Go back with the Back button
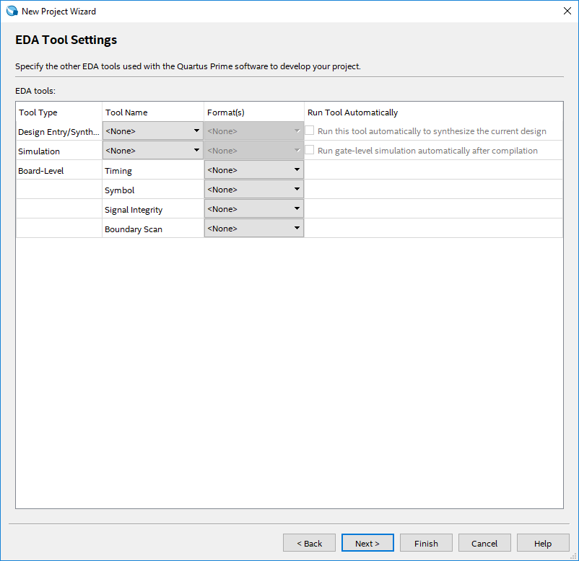Image resolution: width=579 pixels, height=561 pixels. (310, 543)
